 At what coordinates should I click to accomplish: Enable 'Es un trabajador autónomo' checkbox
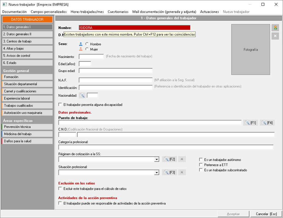click(201, 160)
